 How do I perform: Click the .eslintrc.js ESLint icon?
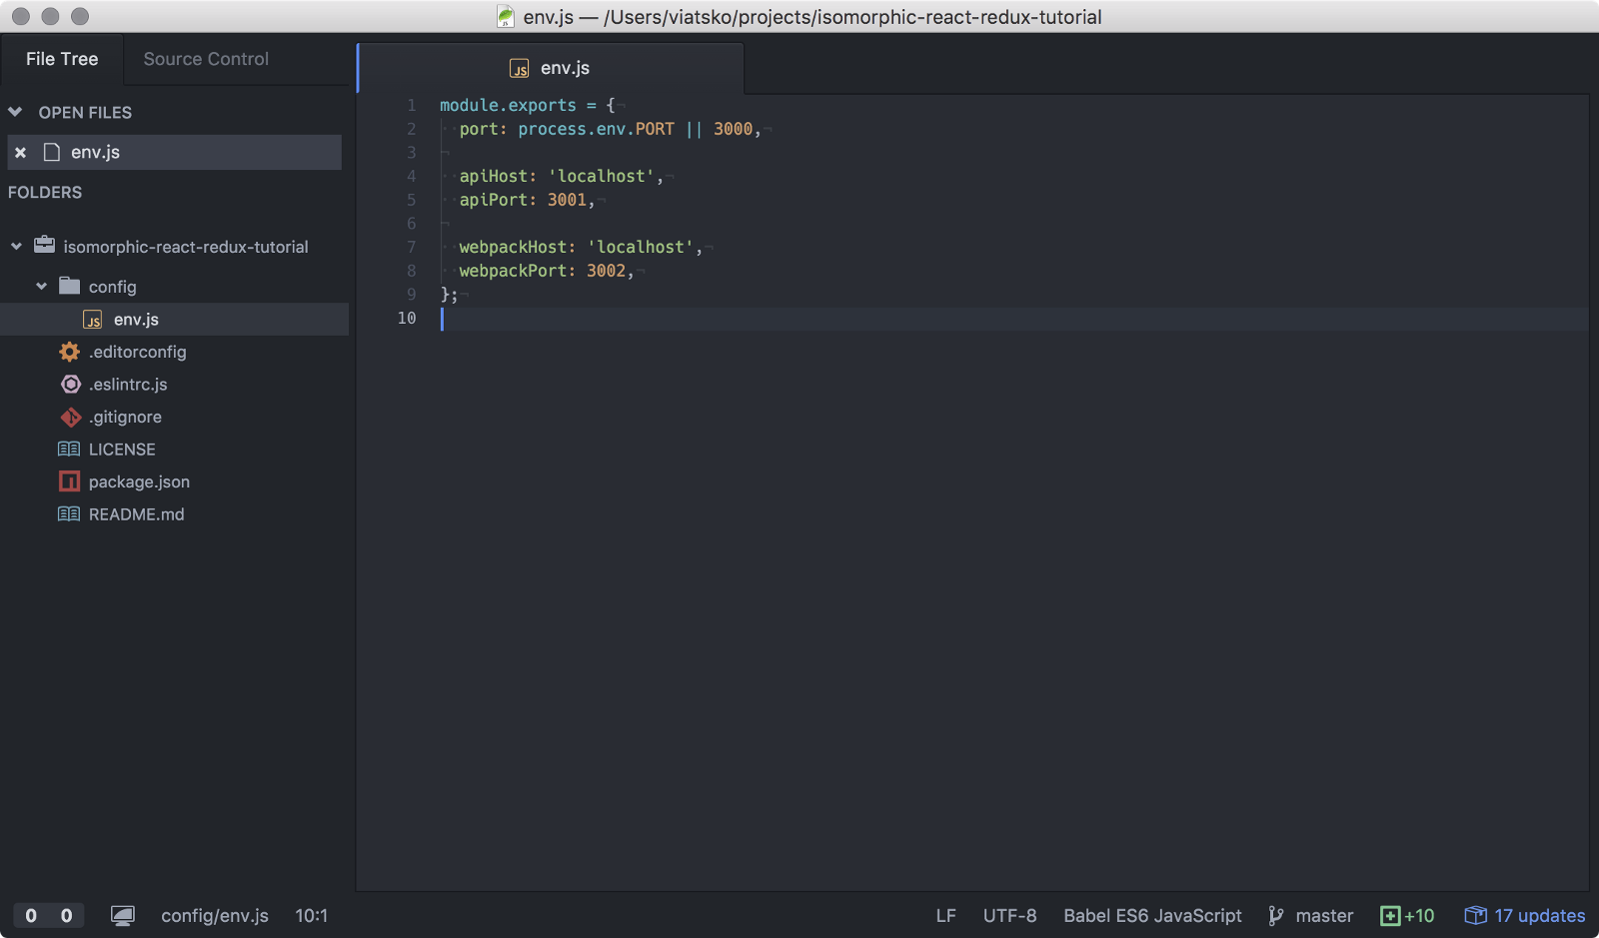click(x=70, y=385)
